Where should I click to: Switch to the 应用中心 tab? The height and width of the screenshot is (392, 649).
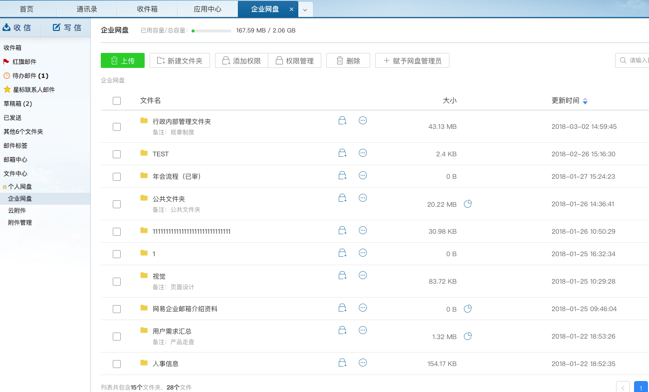tap(208, 9)
